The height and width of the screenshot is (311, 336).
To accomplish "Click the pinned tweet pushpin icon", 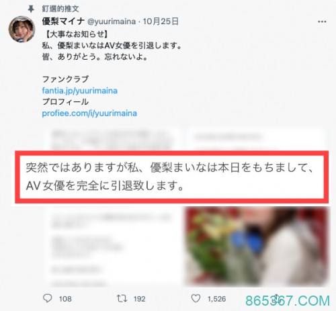I will click(31, 9).
